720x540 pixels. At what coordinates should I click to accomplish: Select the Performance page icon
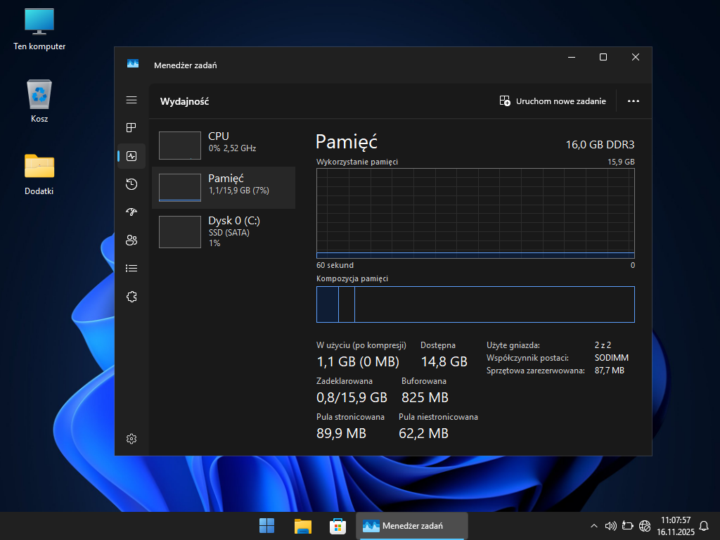click(131, 156)
